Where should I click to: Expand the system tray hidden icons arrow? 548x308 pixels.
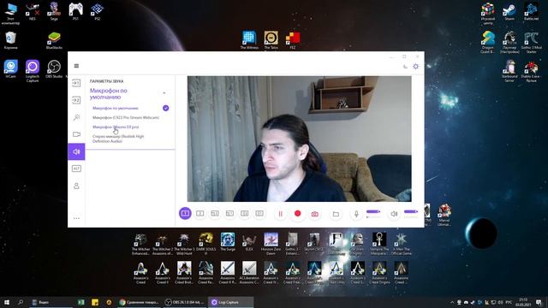[452, 302]
